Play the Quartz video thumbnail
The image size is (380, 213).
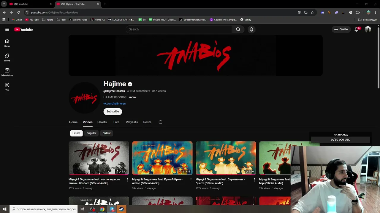click(x=226, y=158)
